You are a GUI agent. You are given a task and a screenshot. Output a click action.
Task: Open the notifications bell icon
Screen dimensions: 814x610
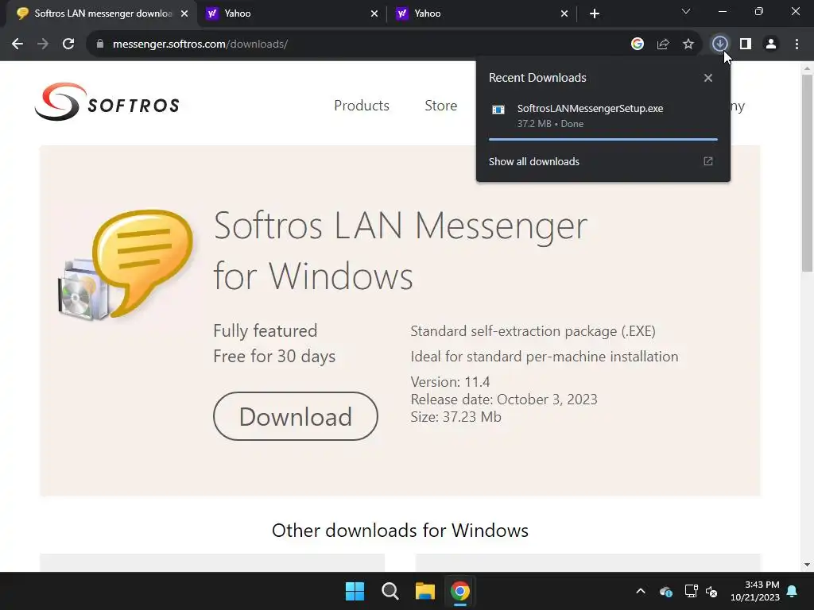tap(793, 591)
